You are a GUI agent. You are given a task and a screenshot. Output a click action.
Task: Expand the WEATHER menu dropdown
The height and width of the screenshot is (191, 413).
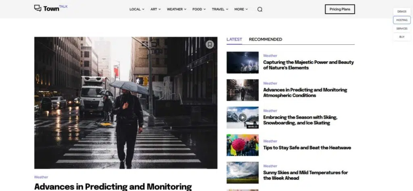coord(177,9)
